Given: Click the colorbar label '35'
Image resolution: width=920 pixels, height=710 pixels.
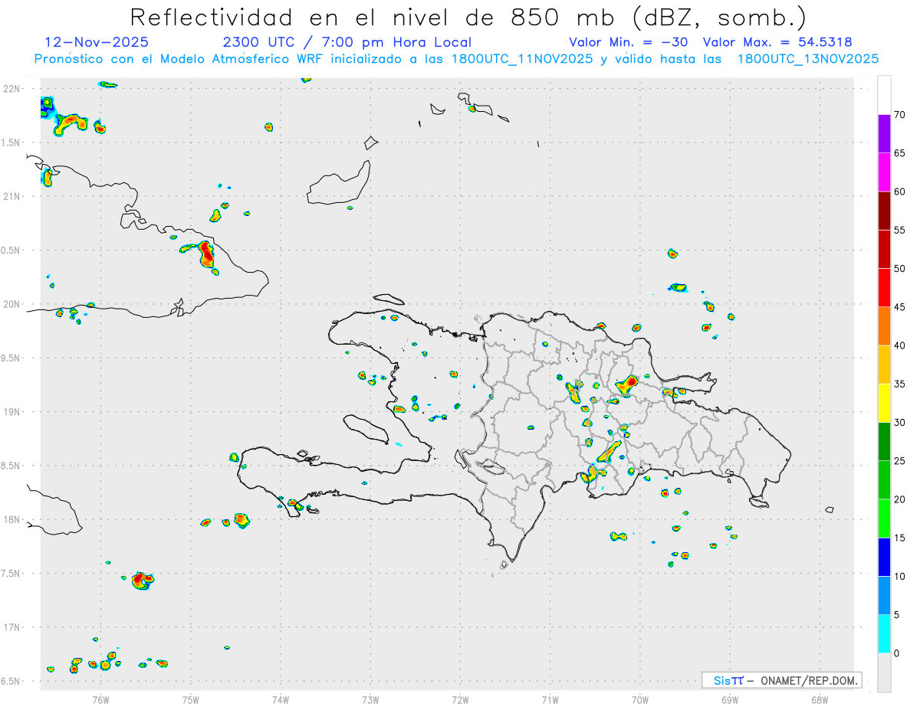Looking at the screenshot, I should (x=899, y=384).
